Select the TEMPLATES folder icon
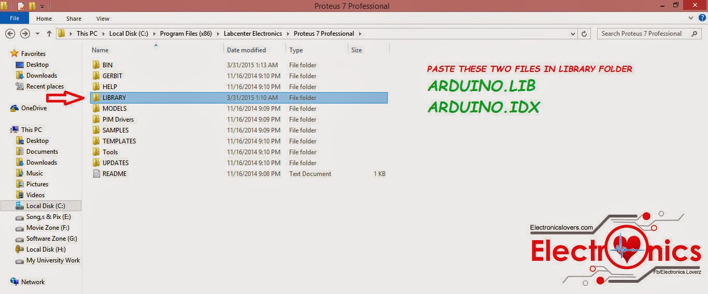Image resolution: width=708 pixels, height=294 pixels. 96,141
